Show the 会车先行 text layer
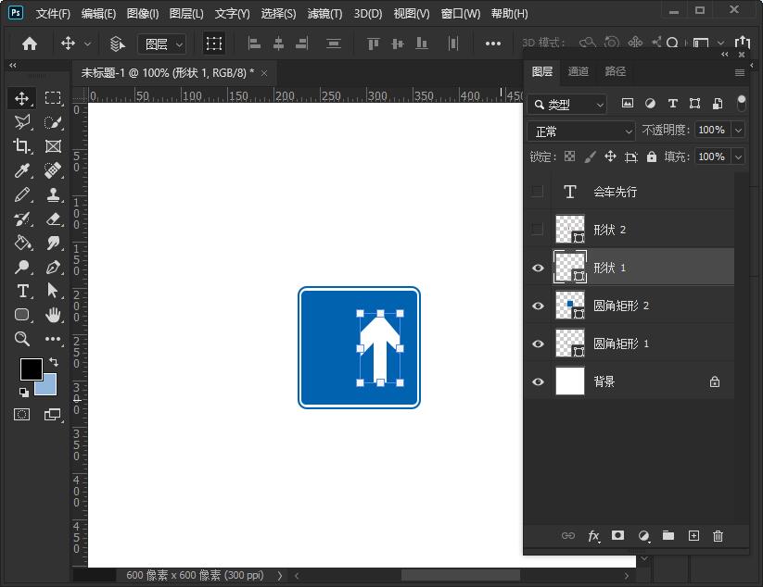This screenshot has height=587, width=763. [537, 192]
